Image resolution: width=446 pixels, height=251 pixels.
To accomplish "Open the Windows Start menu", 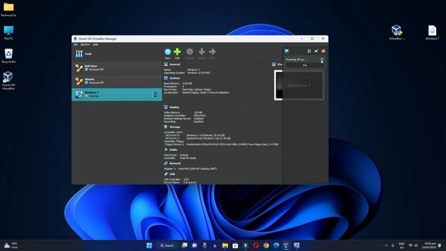I will [x=149, y=245].
